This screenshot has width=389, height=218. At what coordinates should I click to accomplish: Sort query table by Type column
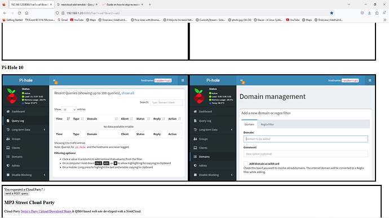78,119
